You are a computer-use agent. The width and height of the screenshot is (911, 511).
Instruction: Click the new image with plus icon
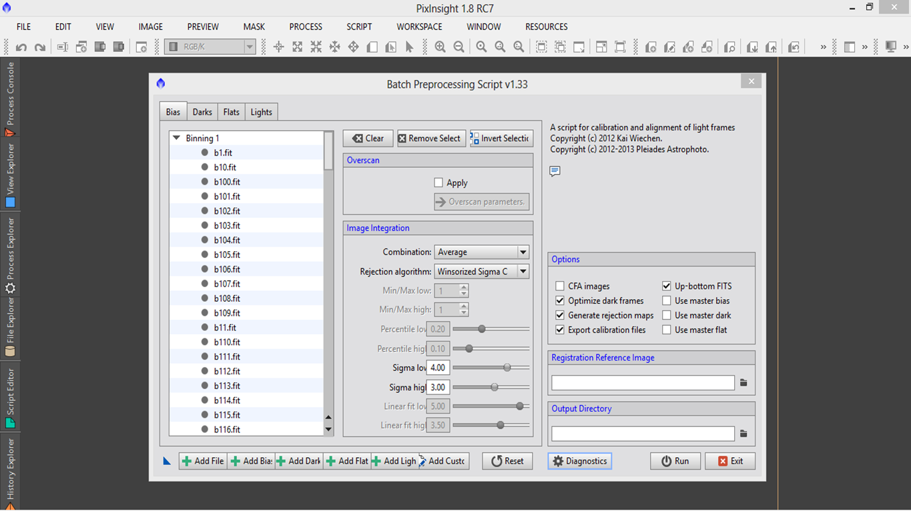click(x=141, y=47)
